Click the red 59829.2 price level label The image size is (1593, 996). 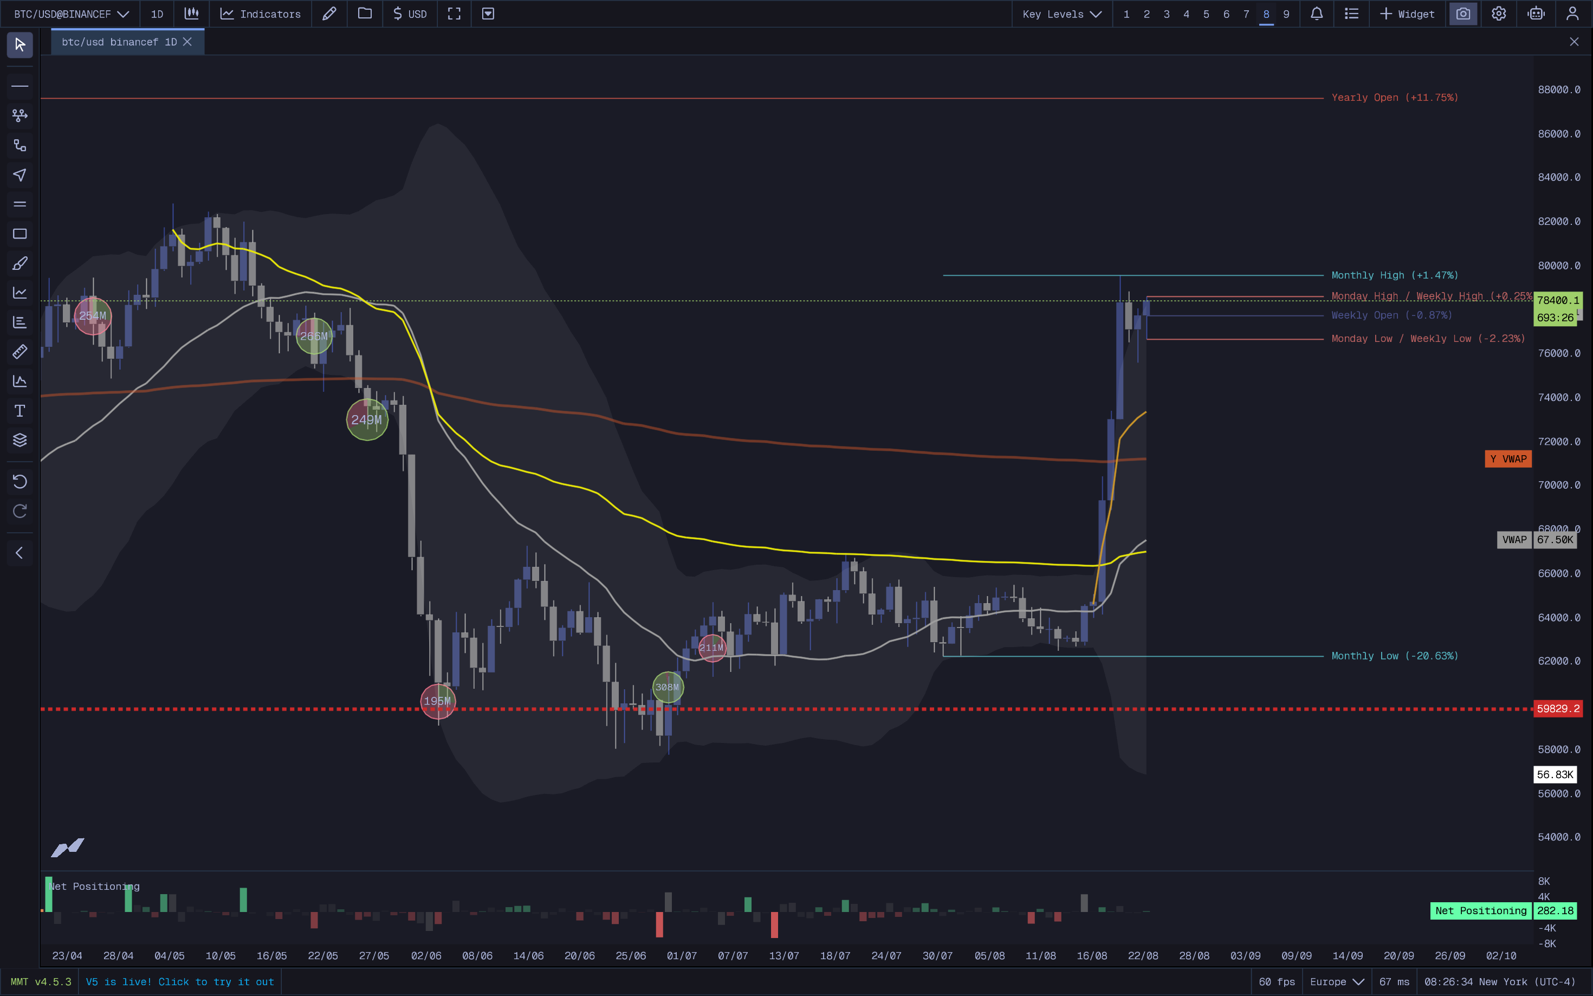click(x=1557, y=709)
